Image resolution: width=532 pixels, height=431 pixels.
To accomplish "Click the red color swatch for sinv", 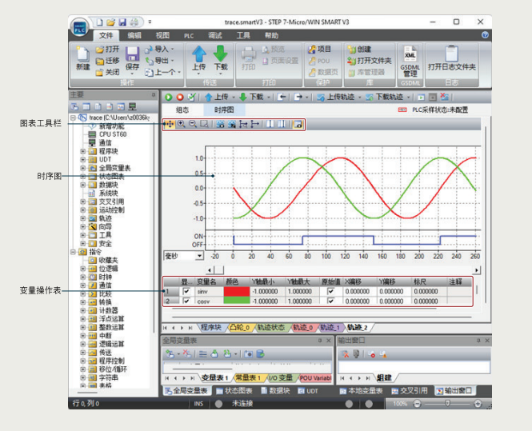I will coord(237,291).
